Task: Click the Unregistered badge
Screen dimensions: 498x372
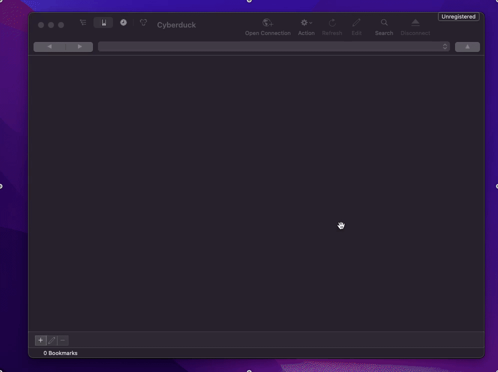Action: (x=458, y=16)
